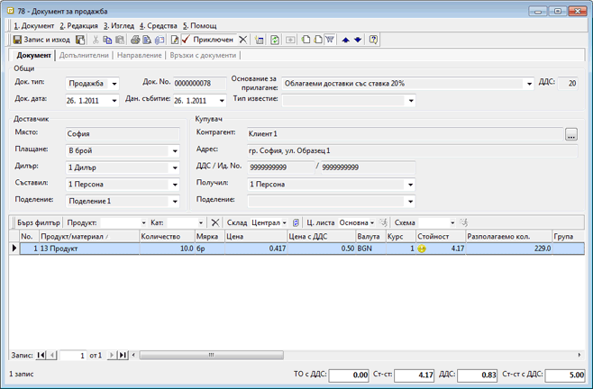Click the green refresh icon in toolbar
The height and width of the screenshot is (389, 593).
pos(275,41)
